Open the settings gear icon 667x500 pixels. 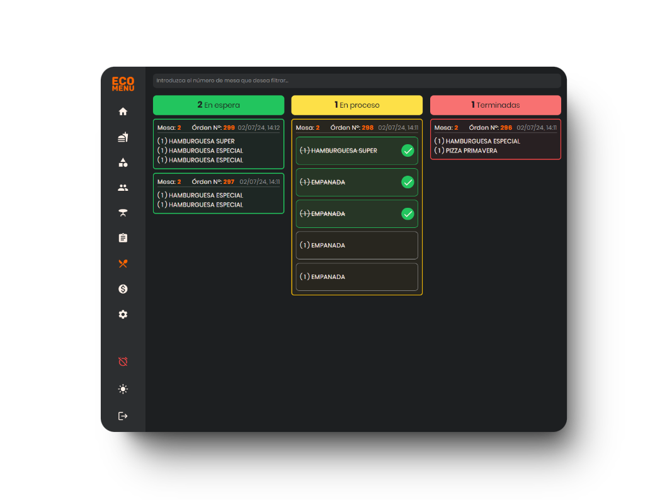coord(123,314)
